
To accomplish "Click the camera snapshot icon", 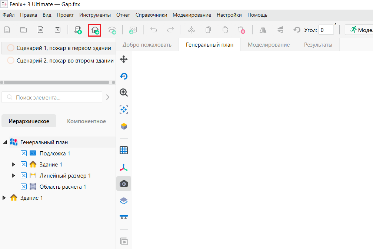I will tap(124, 184).
